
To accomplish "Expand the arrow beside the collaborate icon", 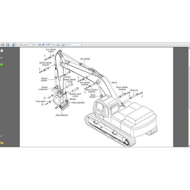I will (17, 45).
